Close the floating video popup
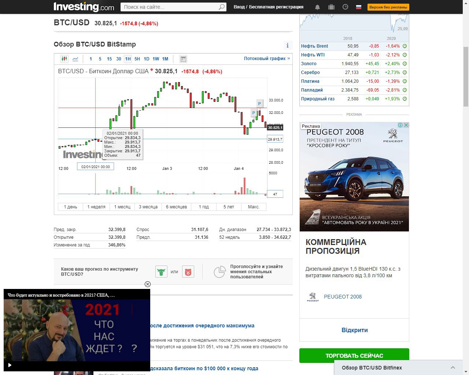469x375 pixels. coord(147,284)
